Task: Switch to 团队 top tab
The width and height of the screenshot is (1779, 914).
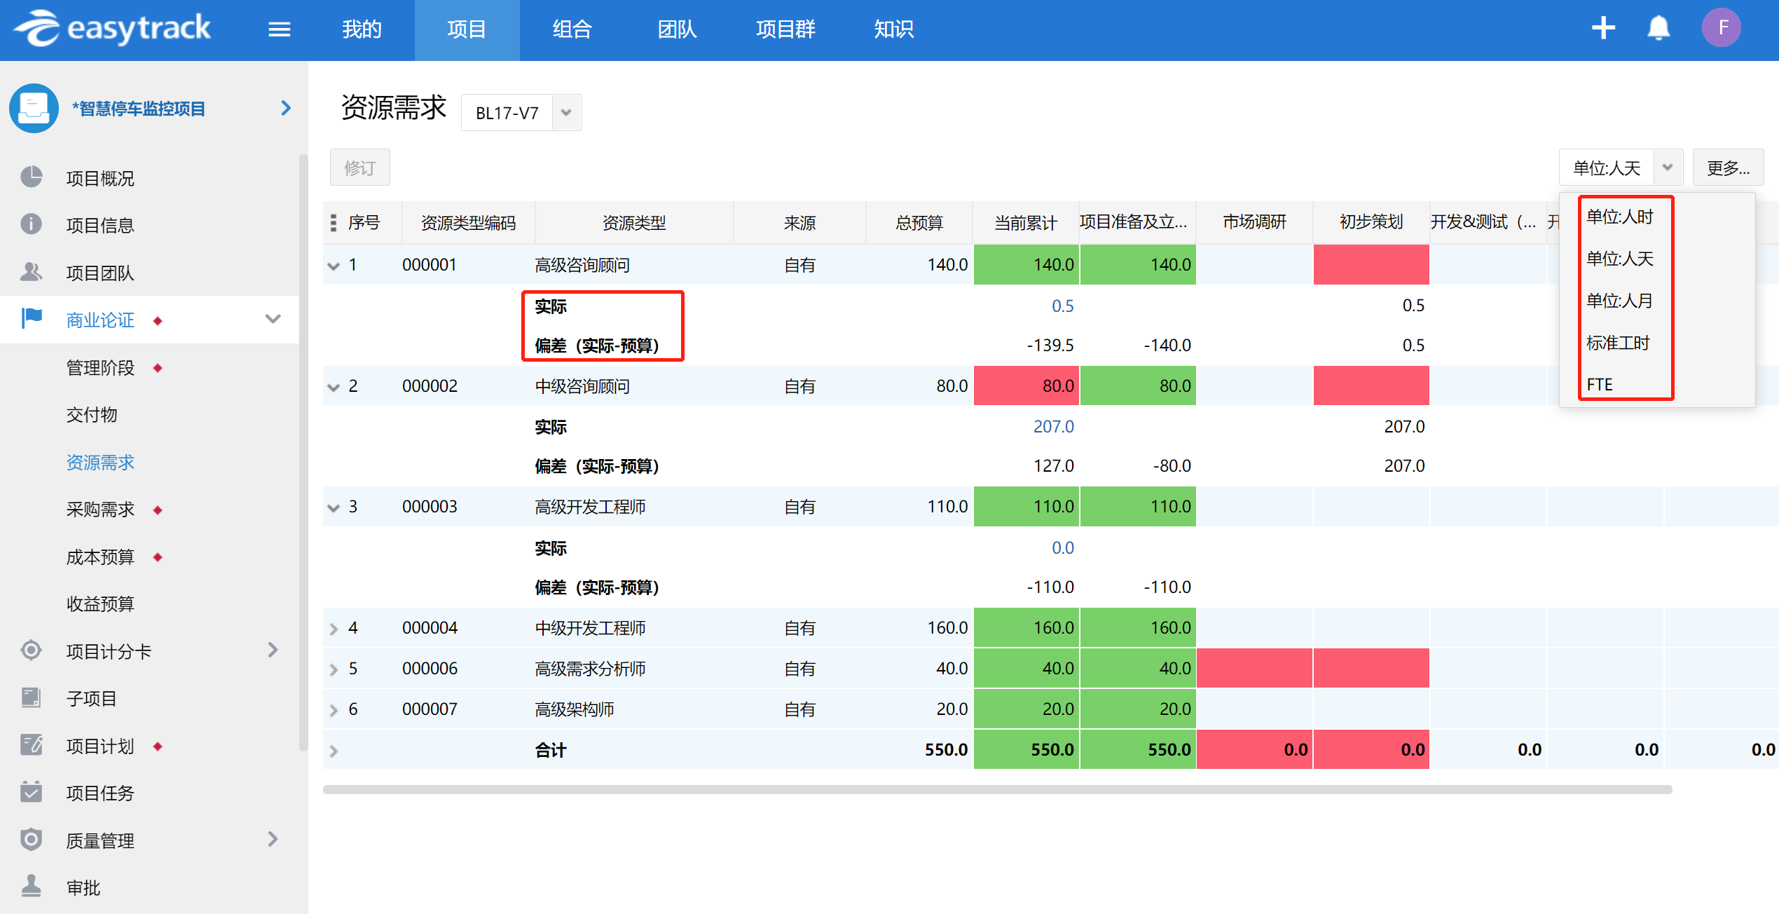Action: click(676, 29)
